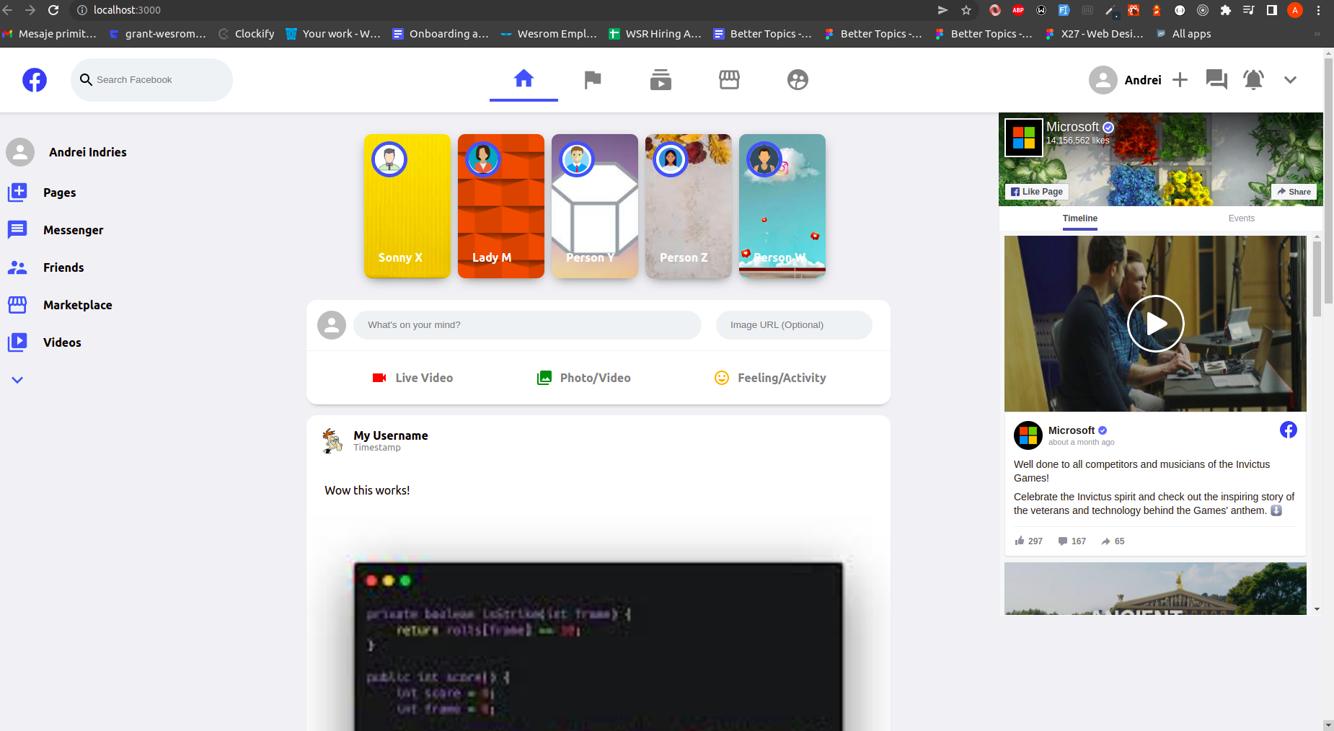This screenshot has height=731, width=1334.
Task: Type in the 'What's on your mind?' field
Action: [x=527, y=324]
